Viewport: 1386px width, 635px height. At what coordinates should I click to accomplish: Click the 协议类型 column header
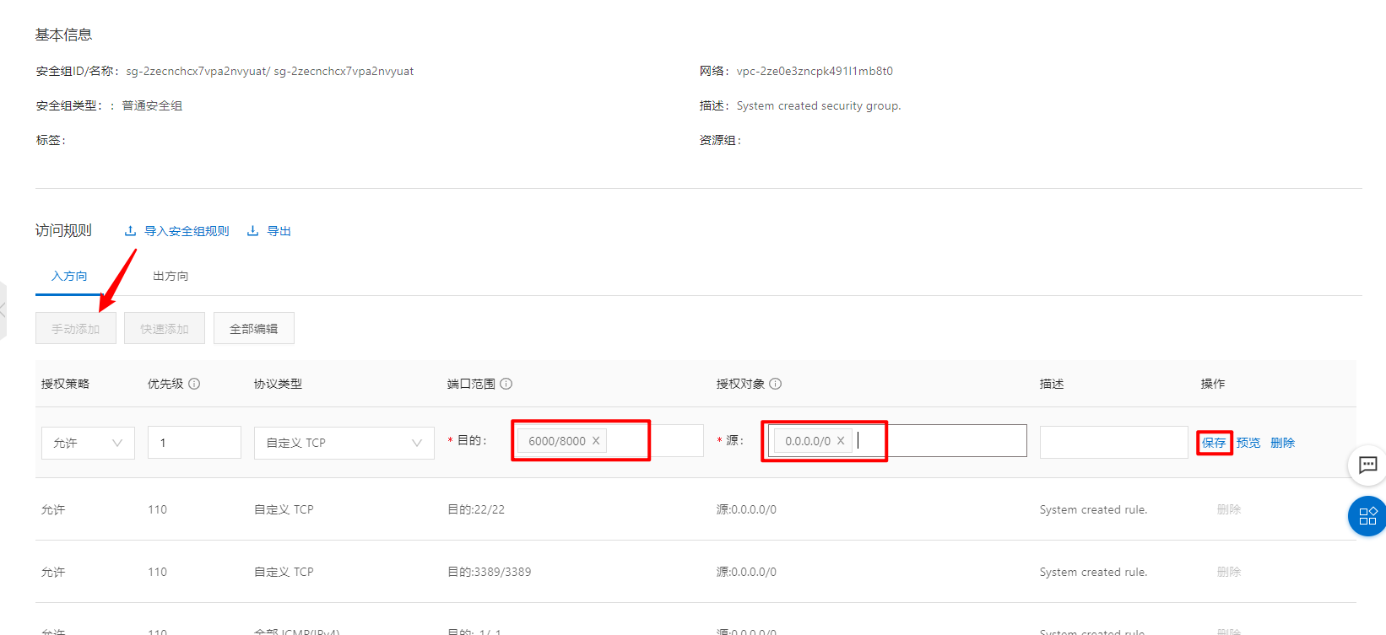click(x=279, y=384)
